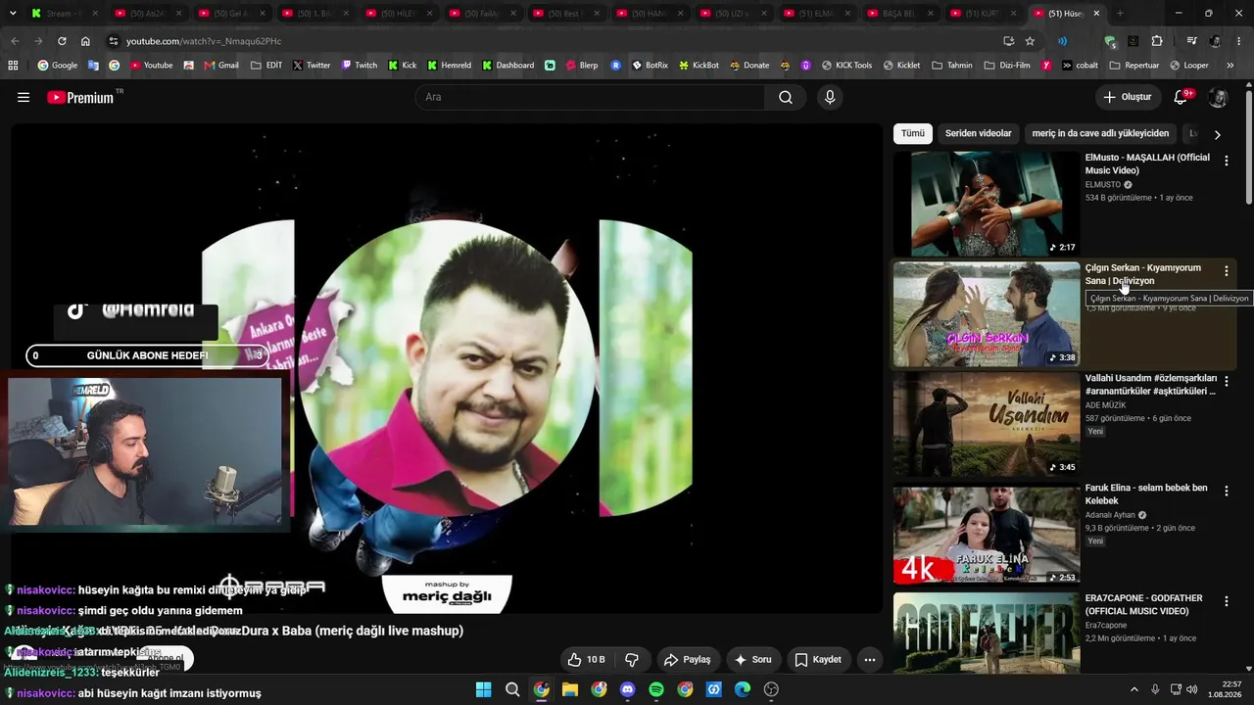The width and height of the screenshot is (1254, 705).
Task: Open Windows Start menu
Action: click(483, 689)
